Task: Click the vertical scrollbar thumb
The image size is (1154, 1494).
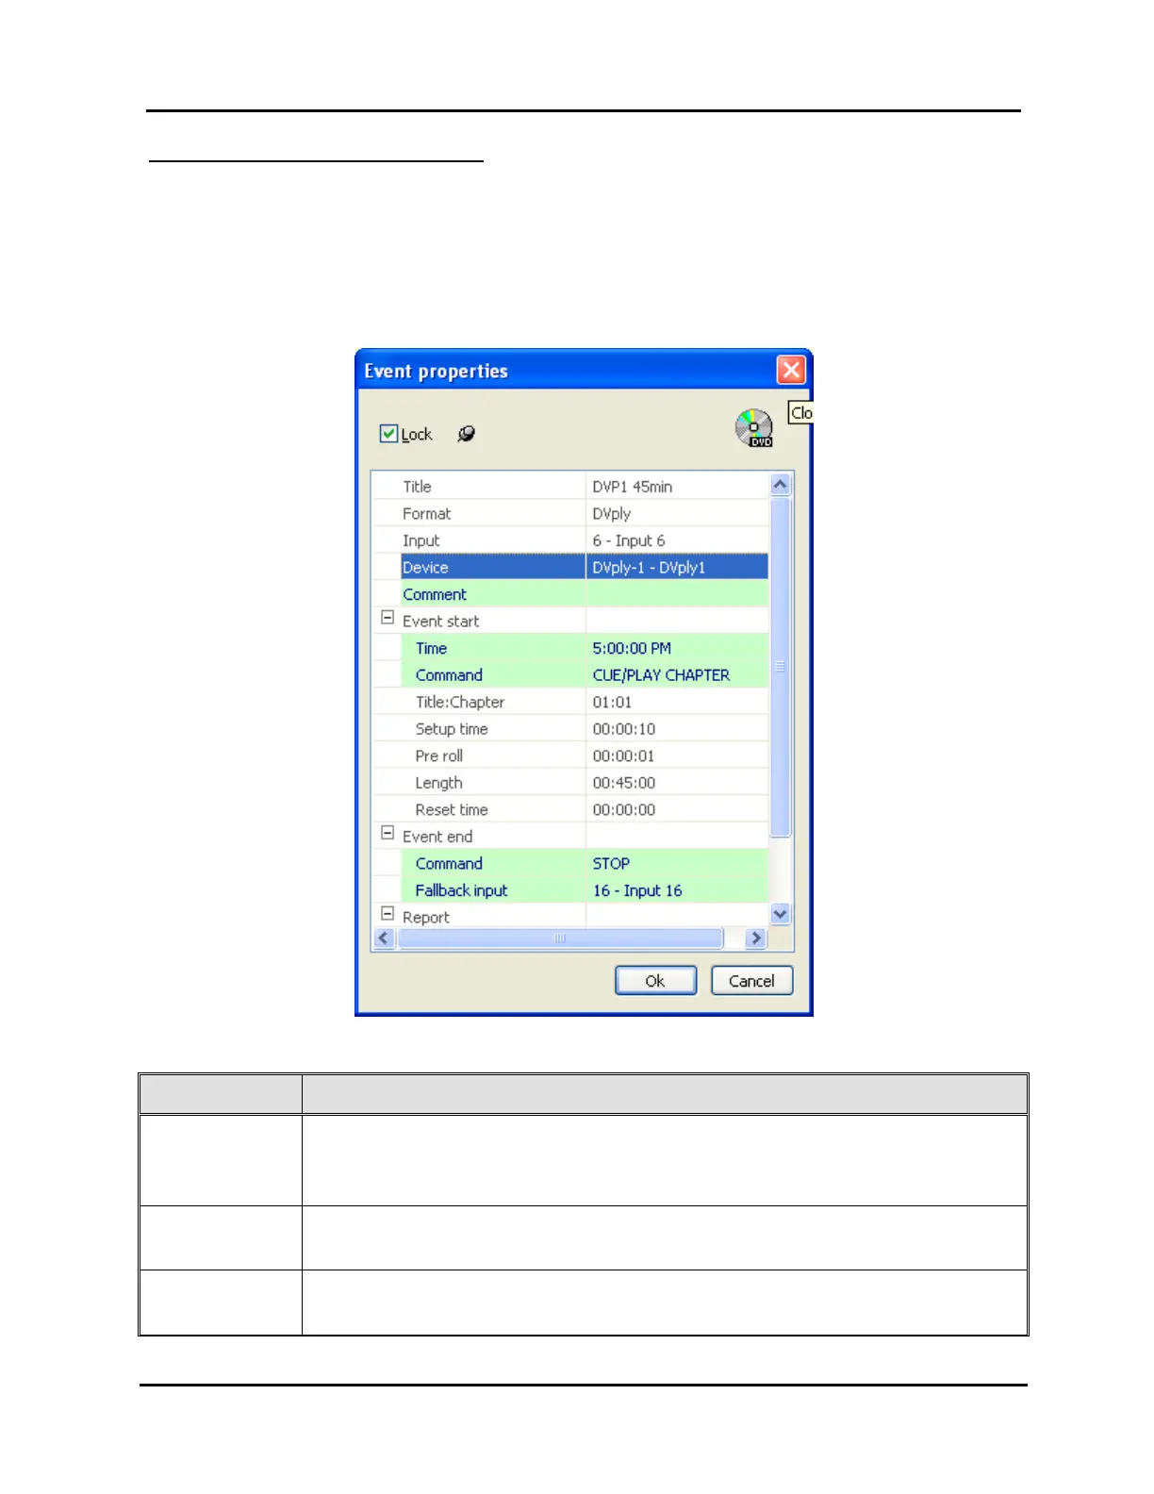Action: [x=780, y=667]
